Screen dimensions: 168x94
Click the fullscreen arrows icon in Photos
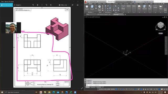click(82, 88)
